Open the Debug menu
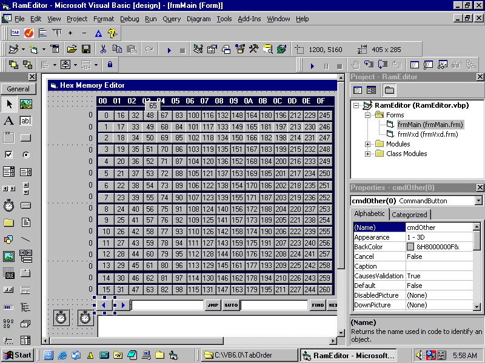This screenshot has width=485, height=363. click(x=129, y=19)
